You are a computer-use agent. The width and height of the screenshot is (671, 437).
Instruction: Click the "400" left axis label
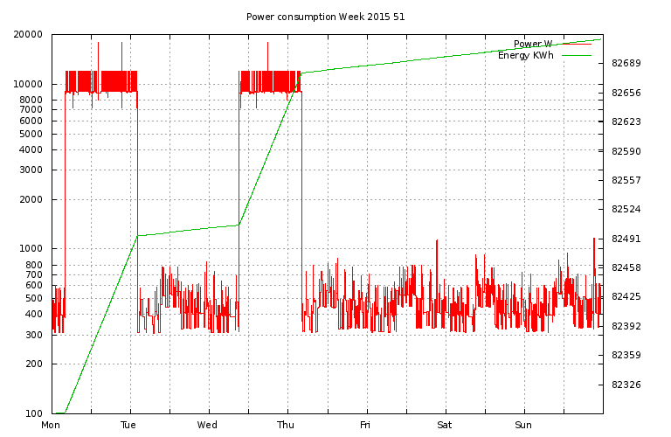coord(34,315)
